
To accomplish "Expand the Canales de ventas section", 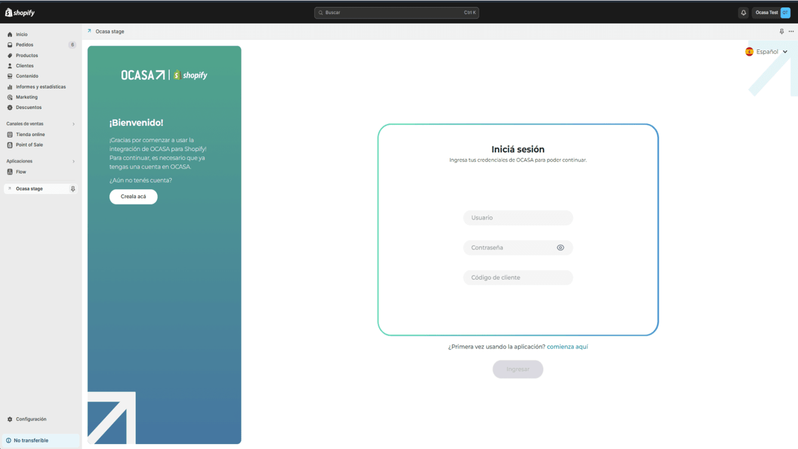I will tap(73, 124).
